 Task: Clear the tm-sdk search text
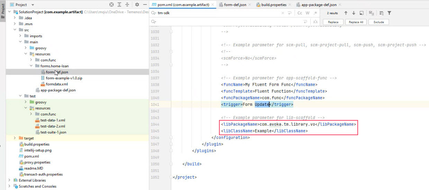283,13
